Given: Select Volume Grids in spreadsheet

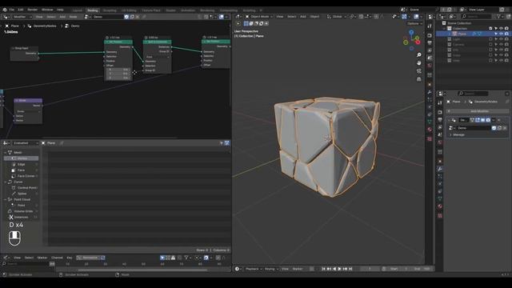Looking at the screenshot, I should 22,211.
